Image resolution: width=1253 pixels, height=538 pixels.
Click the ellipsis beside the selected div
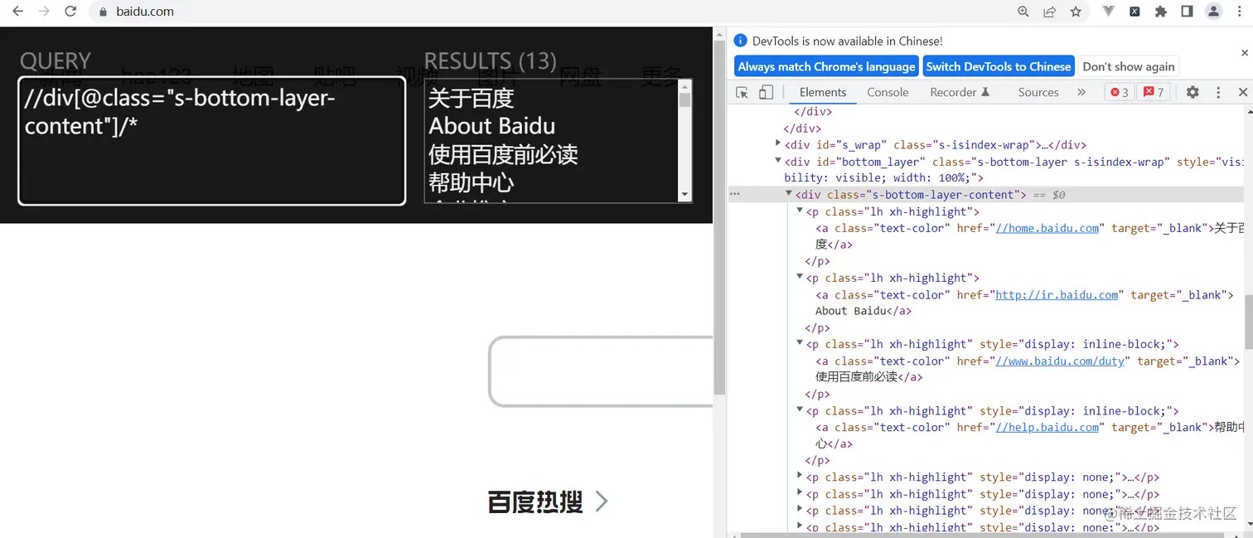734,195
